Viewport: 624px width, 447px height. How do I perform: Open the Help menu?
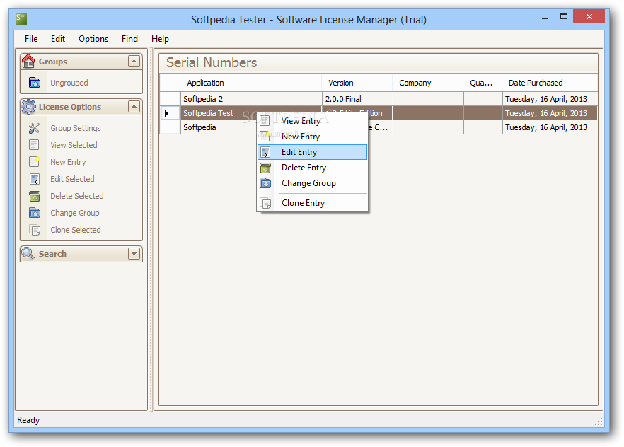click(x=160, y=39)
